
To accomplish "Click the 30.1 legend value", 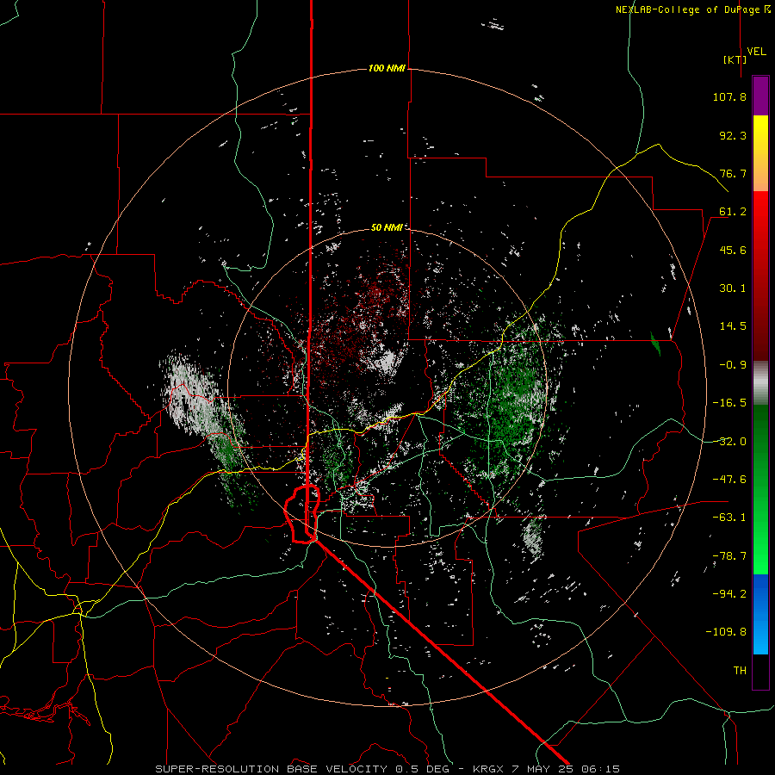I will pyautogui.click(x=733, y=288).
